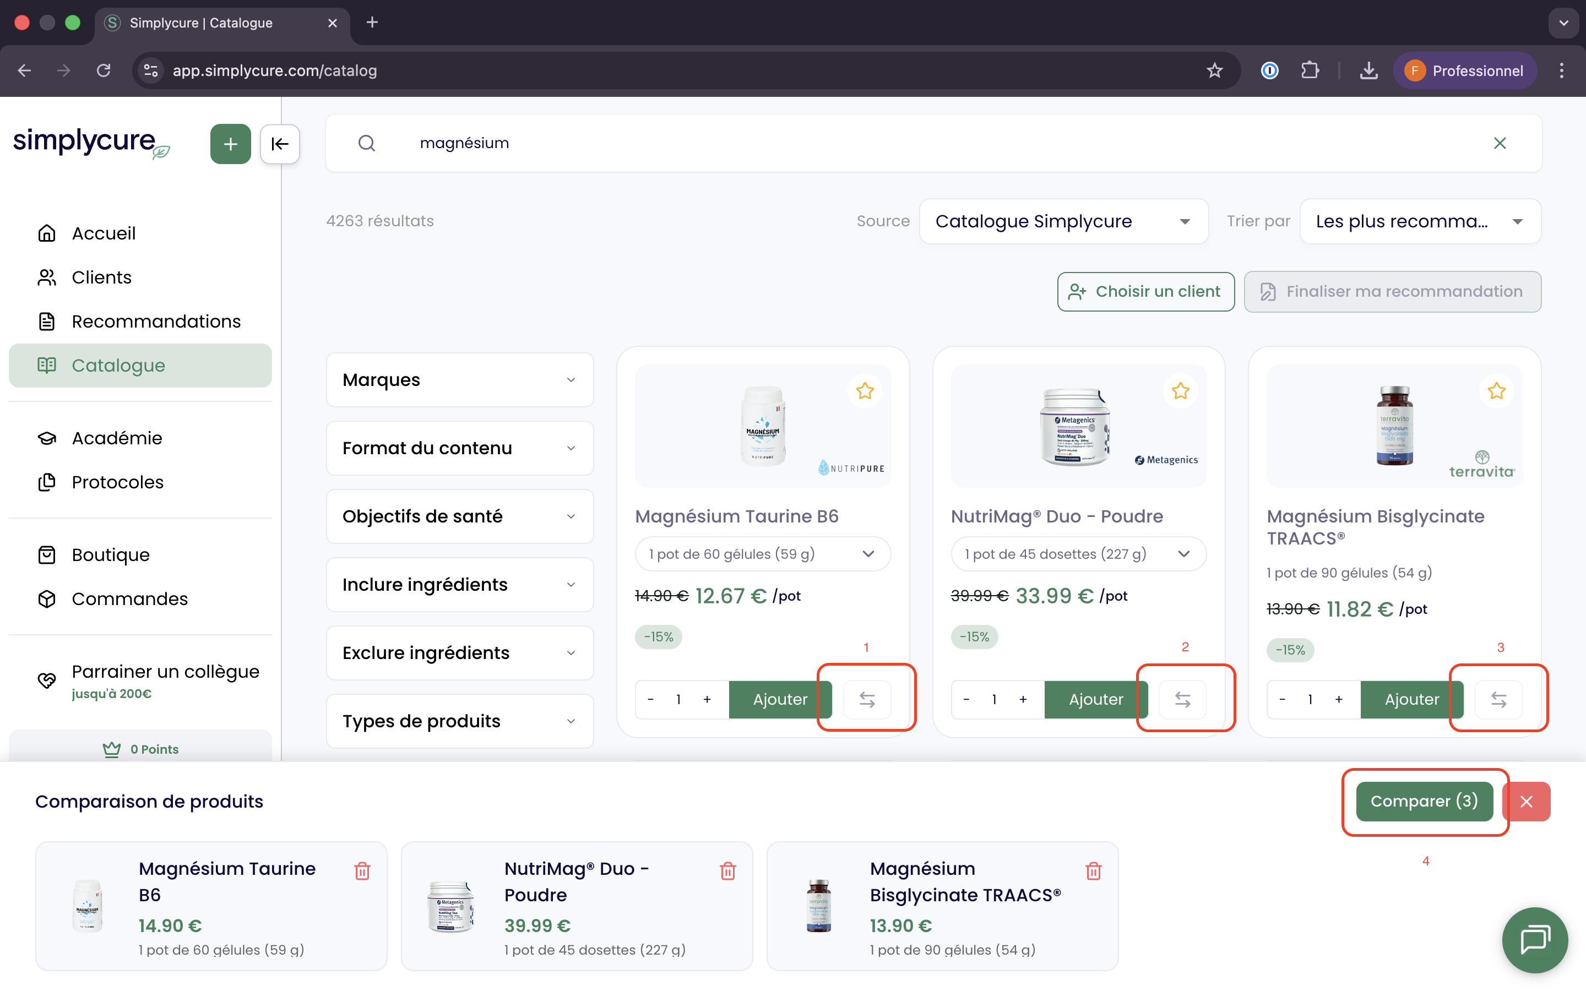Increase quantity for NutriMag Duo Poudre
Screen dimensions: 1586x991
click(1023, 699)
